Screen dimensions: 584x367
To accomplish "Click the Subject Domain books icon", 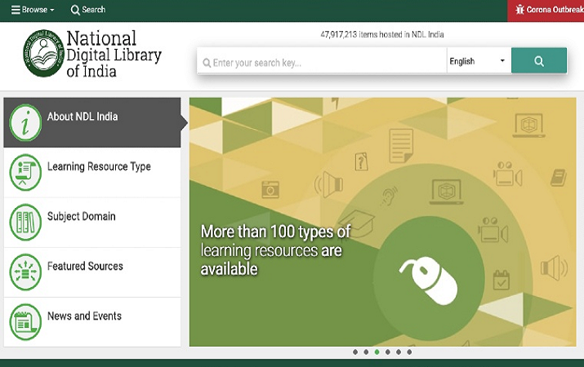I will pos(25,222).
